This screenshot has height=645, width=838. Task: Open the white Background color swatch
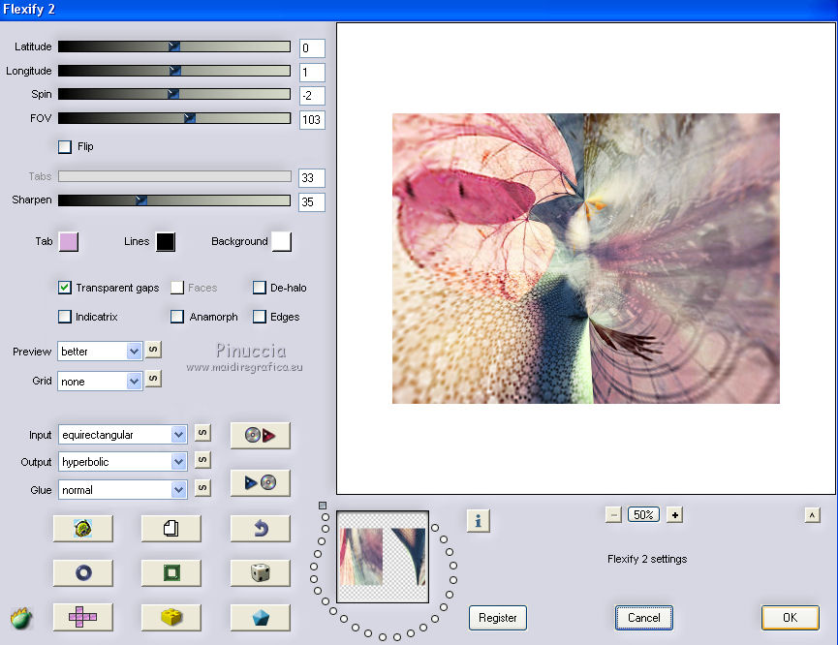pos(282,241)
